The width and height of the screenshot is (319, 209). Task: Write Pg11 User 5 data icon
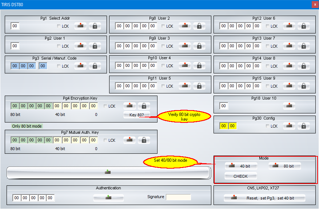185,86
